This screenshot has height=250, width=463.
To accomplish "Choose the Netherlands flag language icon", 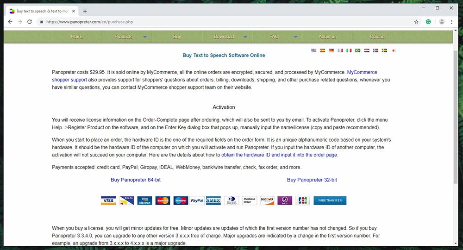I will pyautogui.click(x=367, y=50).
